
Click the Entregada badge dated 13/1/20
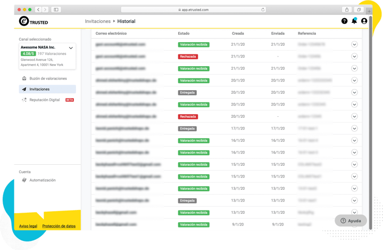187,200
